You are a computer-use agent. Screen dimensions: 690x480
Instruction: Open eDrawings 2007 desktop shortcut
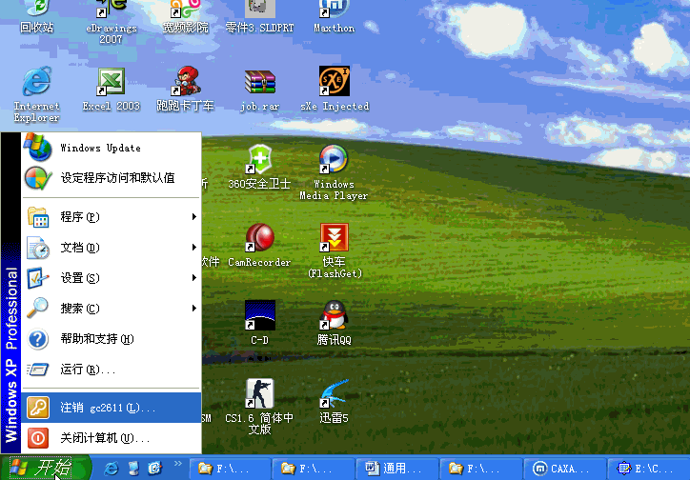111,22
